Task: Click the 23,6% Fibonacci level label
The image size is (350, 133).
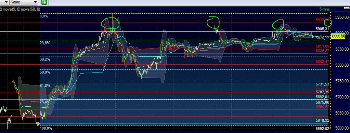Action: tap(45, 43)
